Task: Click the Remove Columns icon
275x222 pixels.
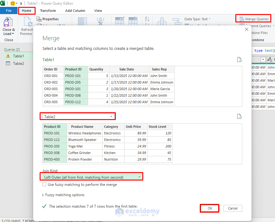Action: click(x=101, y=21)
